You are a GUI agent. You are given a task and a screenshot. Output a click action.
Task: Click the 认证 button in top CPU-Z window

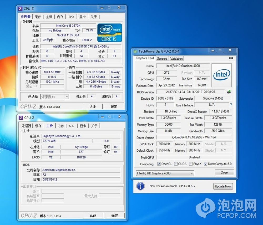[93, 106]
